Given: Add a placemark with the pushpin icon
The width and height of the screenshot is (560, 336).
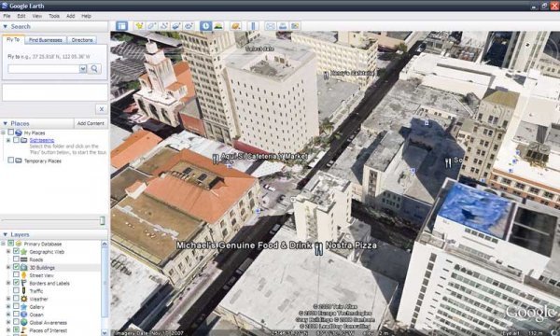Looking at the screenshot, I should click(x=139, y=26).
